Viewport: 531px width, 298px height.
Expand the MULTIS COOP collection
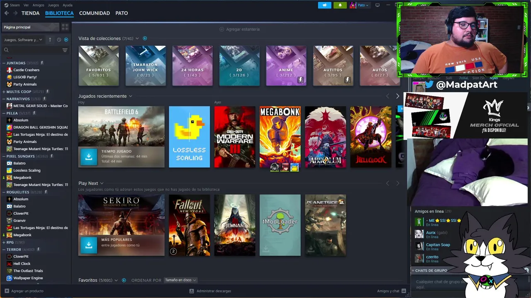[x=4, y=91]
